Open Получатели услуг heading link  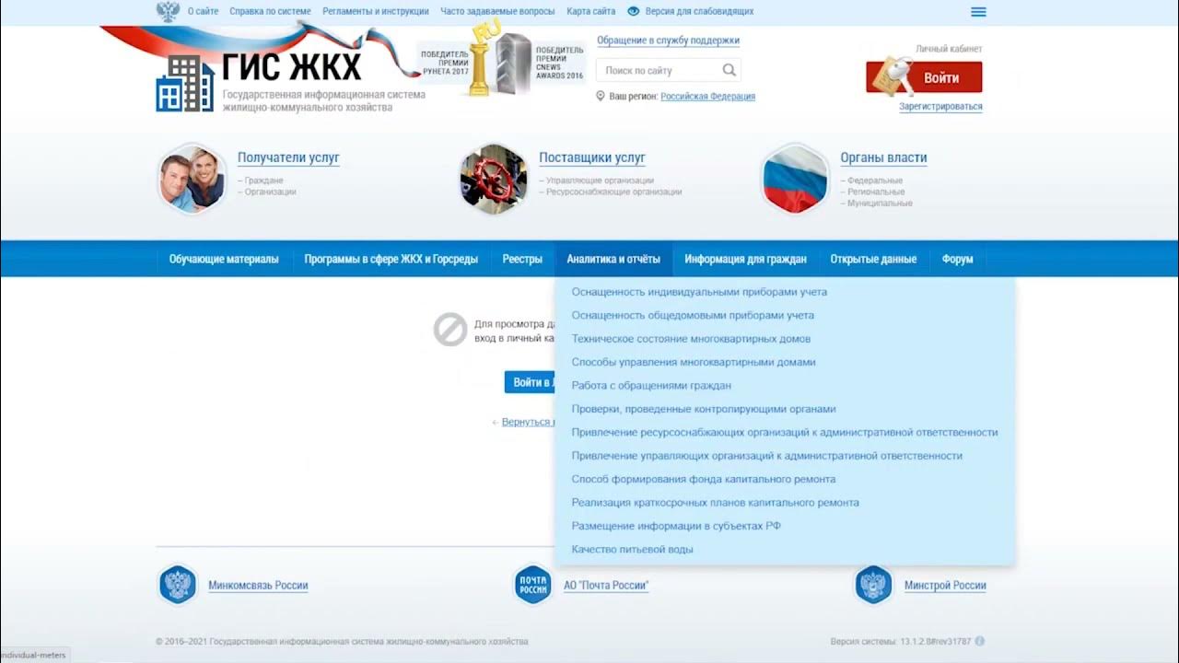(288, 157)
